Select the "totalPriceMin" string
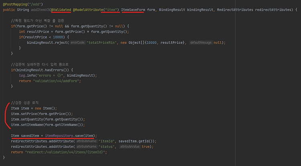This screenshot has height=166, width=301. [x=102, y=42]
